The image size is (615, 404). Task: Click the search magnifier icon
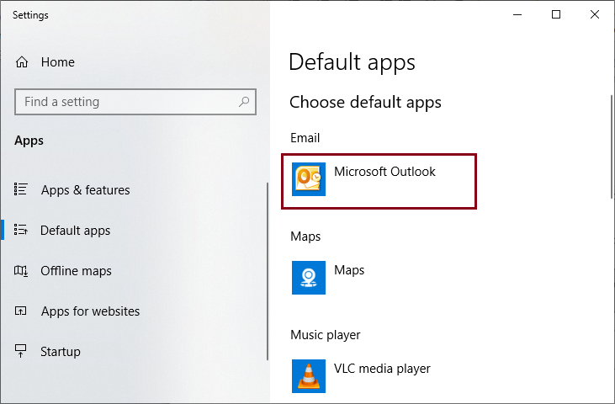point(244,102)
